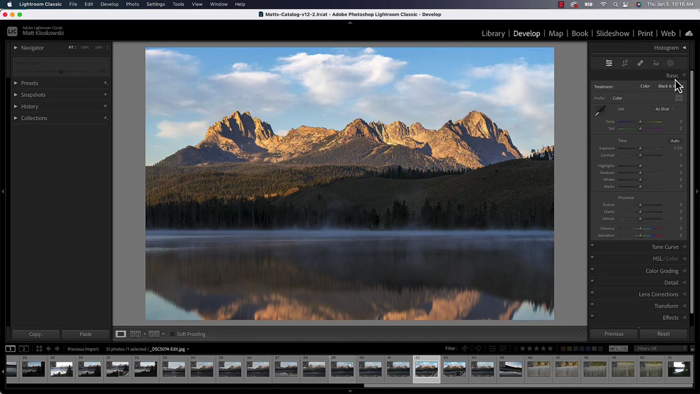Adjust the Exposure slider
The height and width of the screenshot is (394, 700).
point(640,148)
